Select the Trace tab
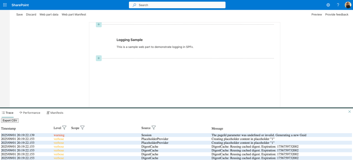353x160 pixels. pyautogui.click(x=8, y=113)
